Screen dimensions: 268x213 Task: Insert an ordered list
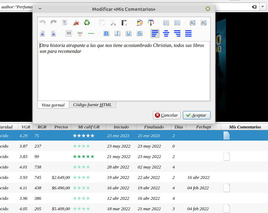pyautogui.click(x=166, y=22)
